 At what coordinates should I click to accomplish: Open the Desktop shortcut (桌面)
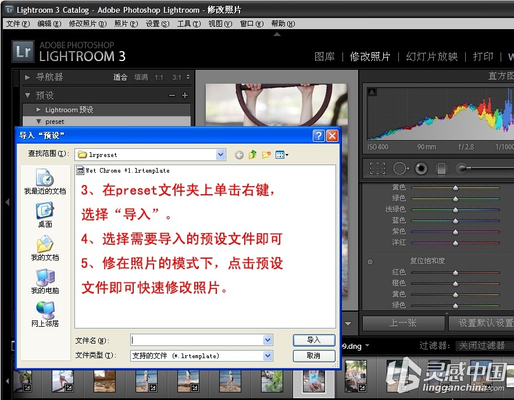click(45, 215)
